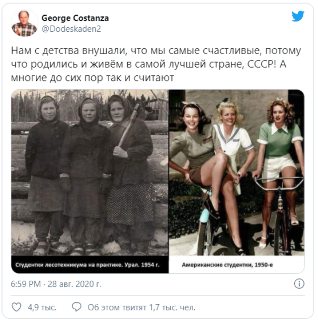
Task: Click caption 'Американские студентки, 1950-е'
Action: [227, 265]
